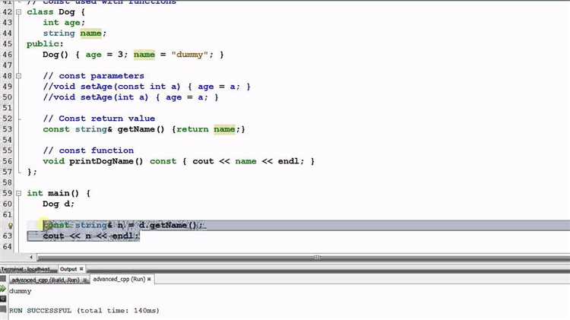Click 'Dog d;' declaration in main

point(59,204)
